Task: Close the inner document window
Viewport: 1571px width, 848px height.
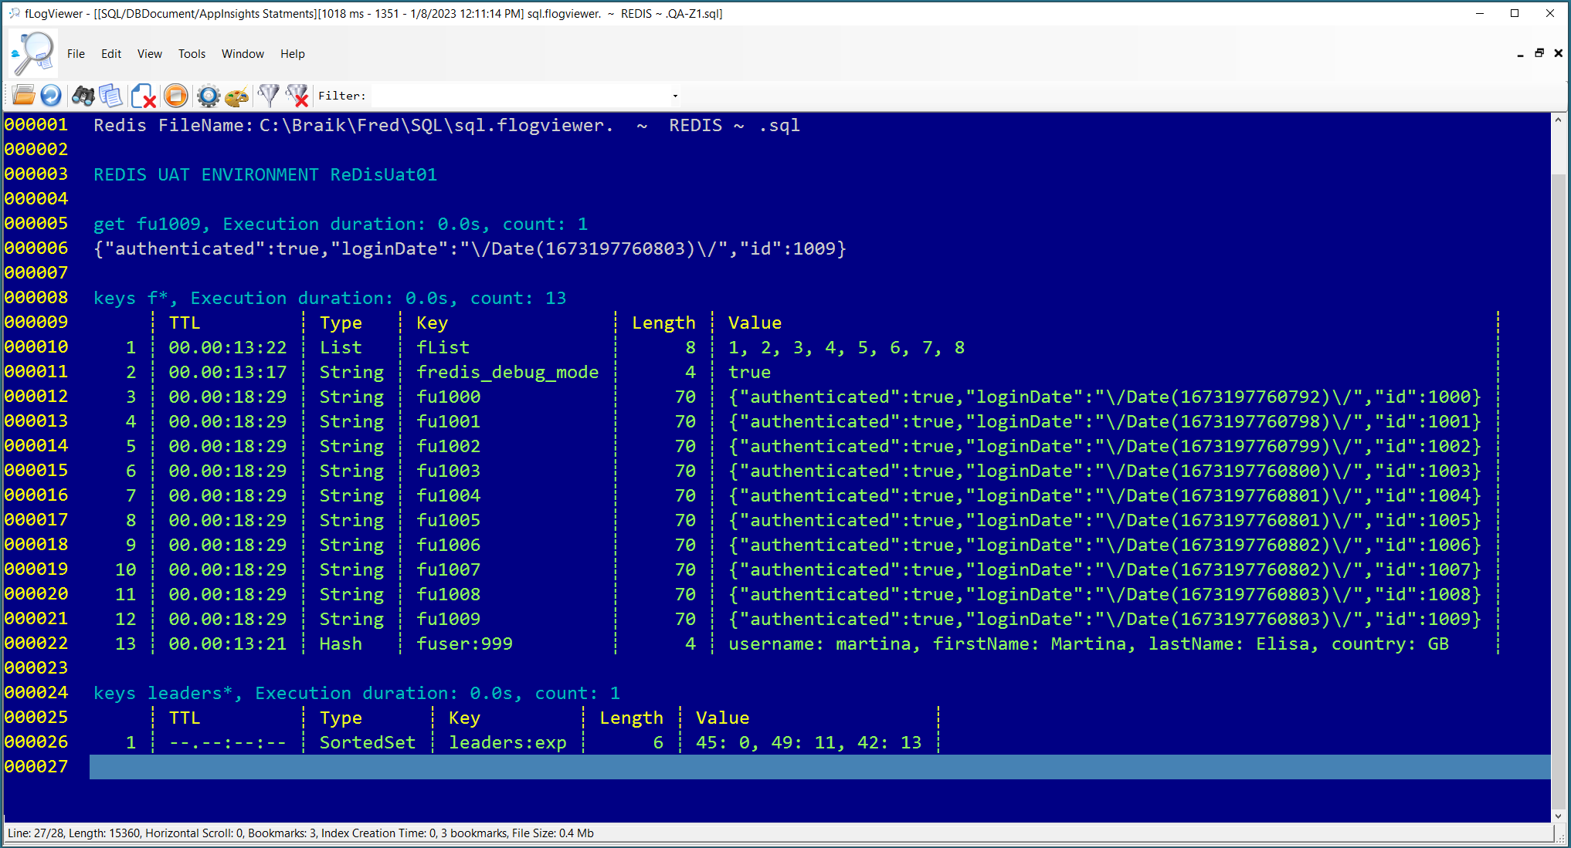Action: click(1559, 53)
